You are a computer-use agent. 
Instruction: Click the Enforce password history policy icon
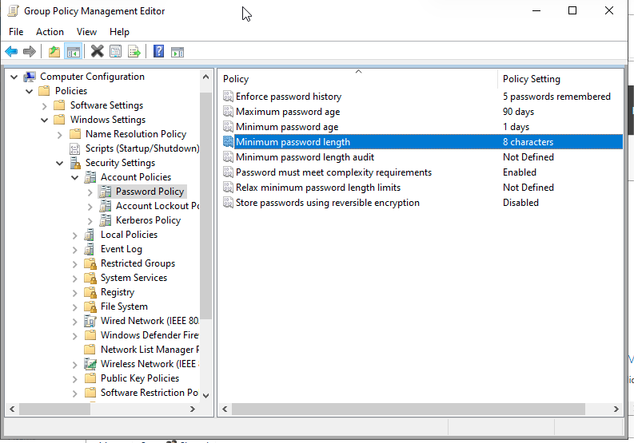pos(228,96)
